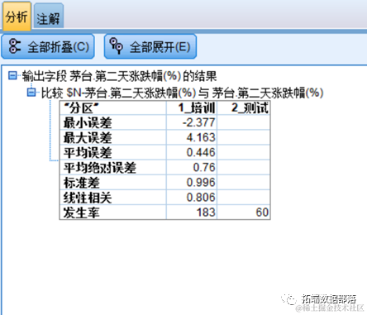Select the 输出字段 茅台.第二天涨跌幅(%) 的结果 row

[119, 76]
